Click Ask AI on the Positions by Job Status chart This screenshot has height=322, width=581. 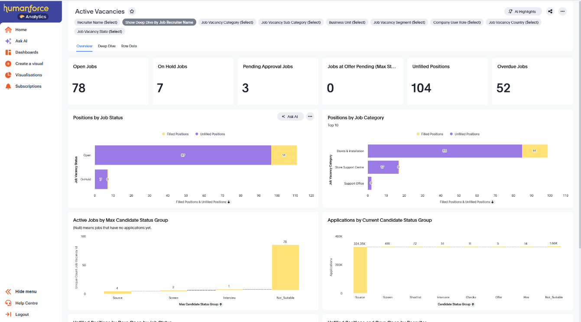coord(290,116)
